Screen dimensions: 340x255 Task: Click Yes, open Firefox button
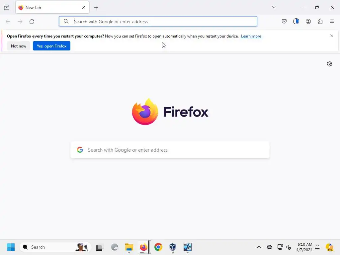click(51, 46)
